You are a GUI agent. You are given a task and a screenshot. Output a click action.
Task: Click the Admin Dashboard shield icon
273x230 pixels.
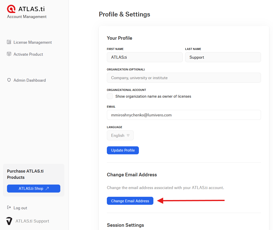pos(9,80)
